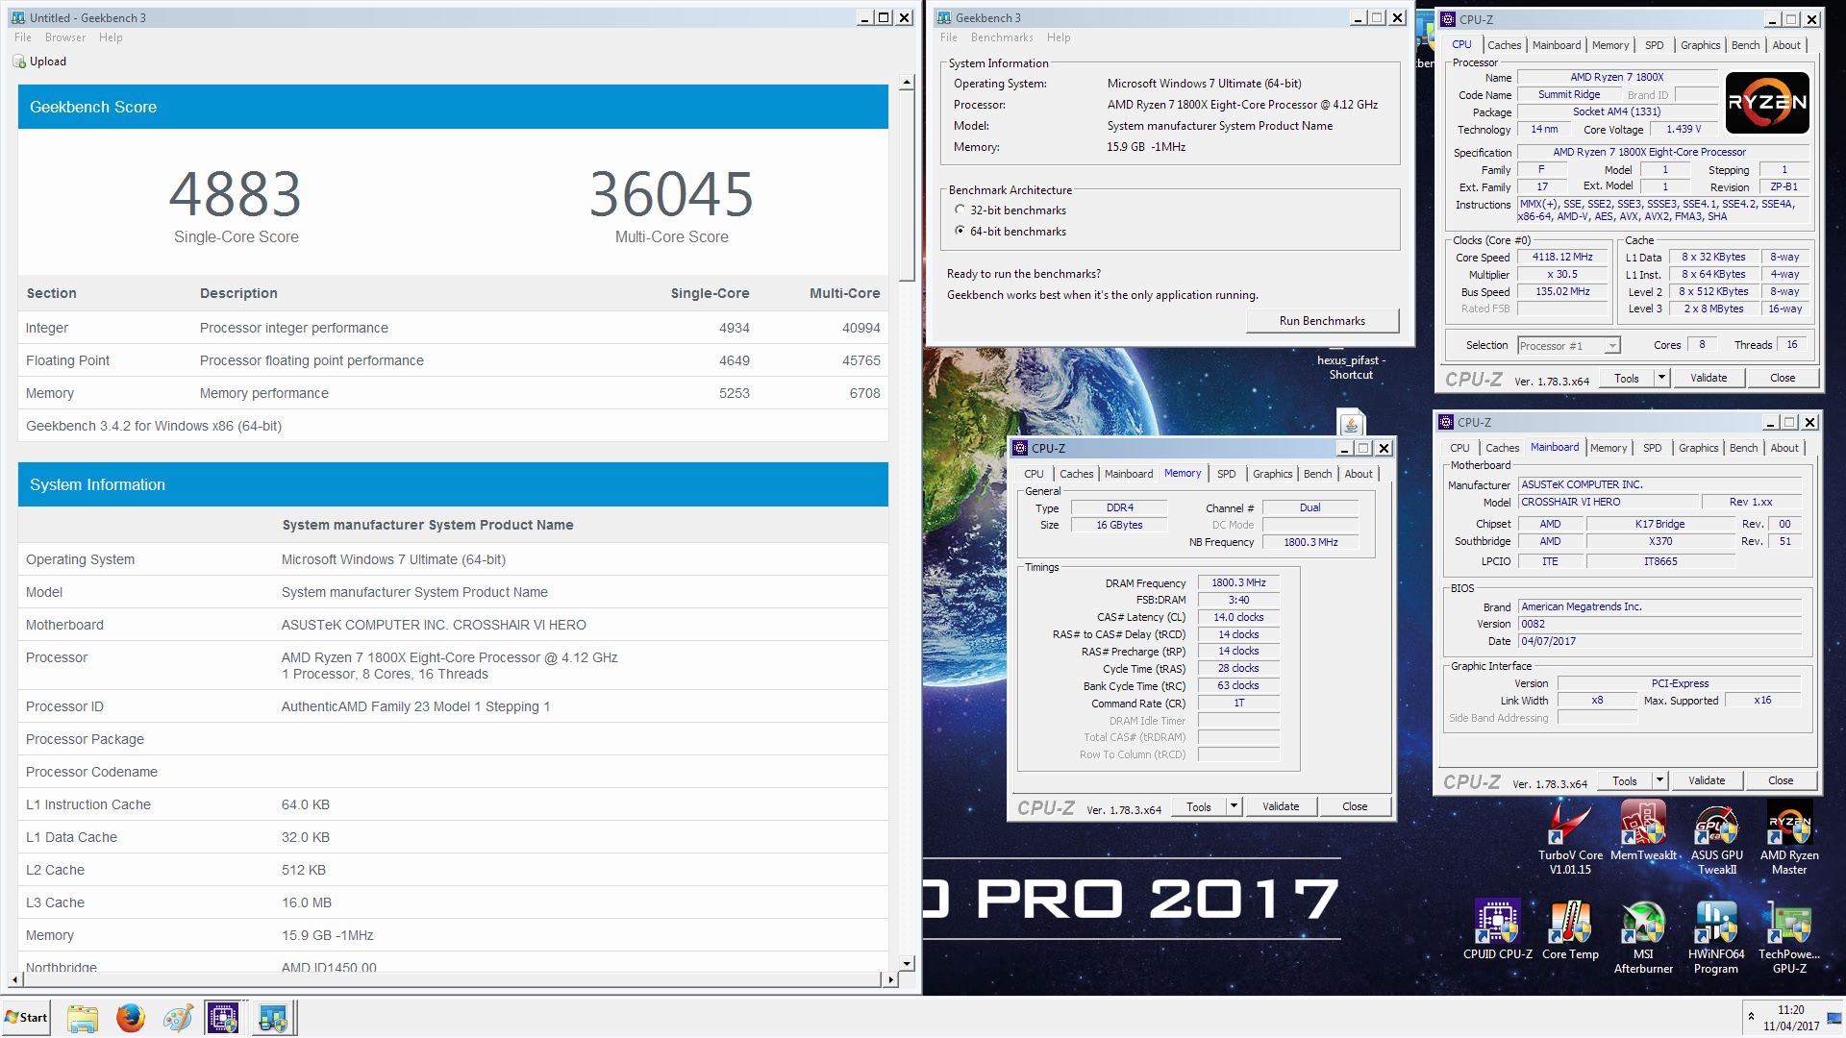Click the scroll down arrow in Geekbench results
Viewport: 1846px width, 1038px height.
tap(907, 963)
